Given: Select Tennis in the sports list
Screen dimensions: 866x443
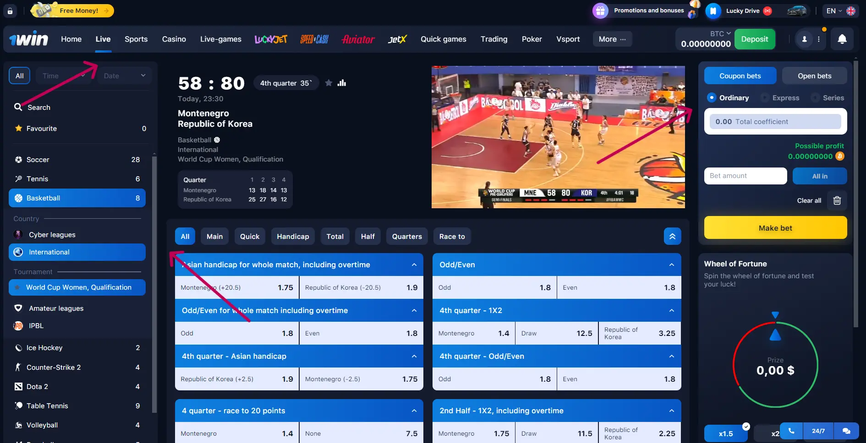Looking at the screenshot, I should point(77,179).
